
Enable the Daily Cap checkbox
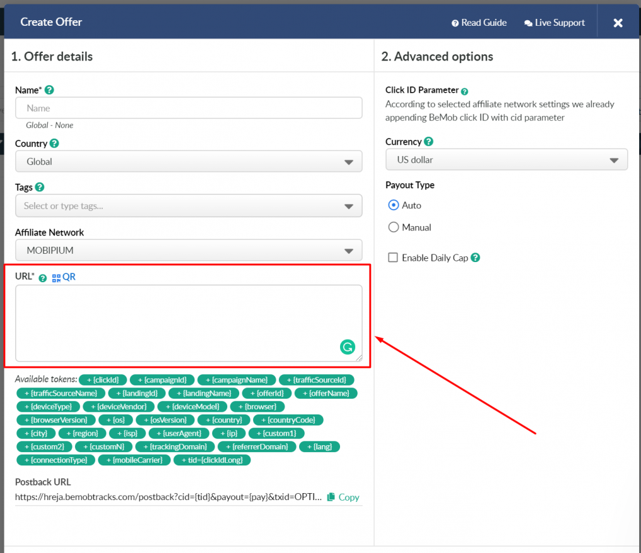pyautogui.click(x=393, y=258)
